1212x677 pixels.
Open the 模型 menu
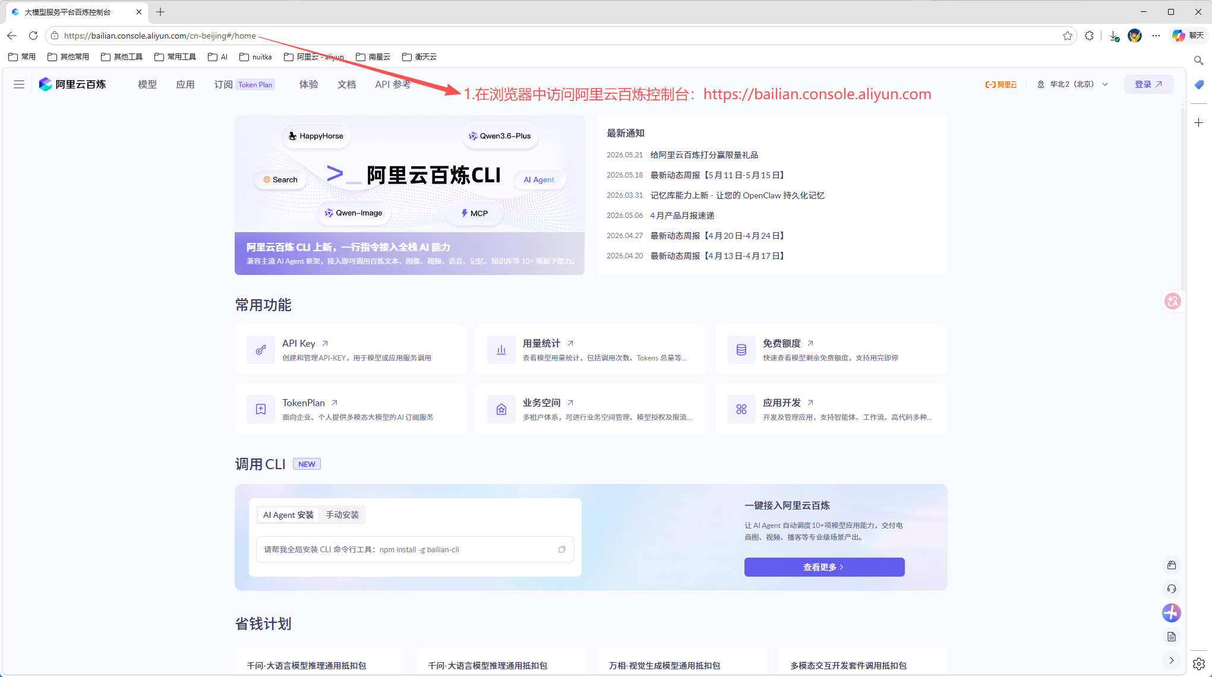click(147, 84)
